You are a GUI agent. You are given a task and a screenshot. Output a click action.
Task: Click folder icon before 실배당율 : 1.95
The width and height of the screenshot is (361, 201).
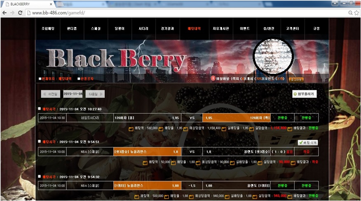pyautogui.click(x=224, y=129)
